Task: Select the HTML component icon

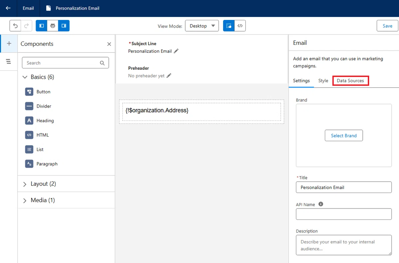Action: point(29,135)
